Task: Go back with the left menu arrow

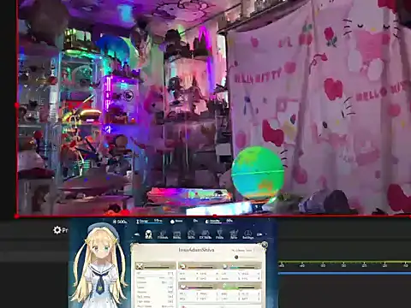Action: [x=137, y=234]
